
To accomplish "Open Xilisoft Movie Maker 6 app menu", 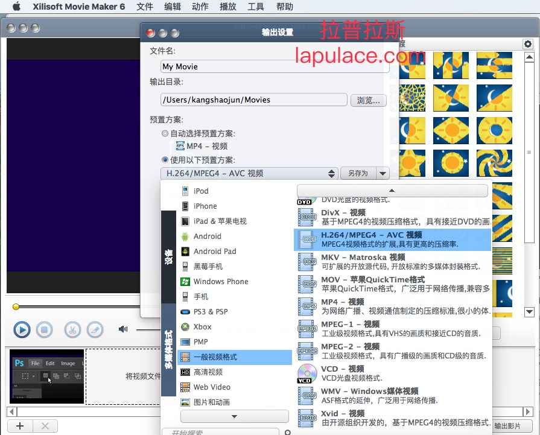I will click(x=79, y=7).
